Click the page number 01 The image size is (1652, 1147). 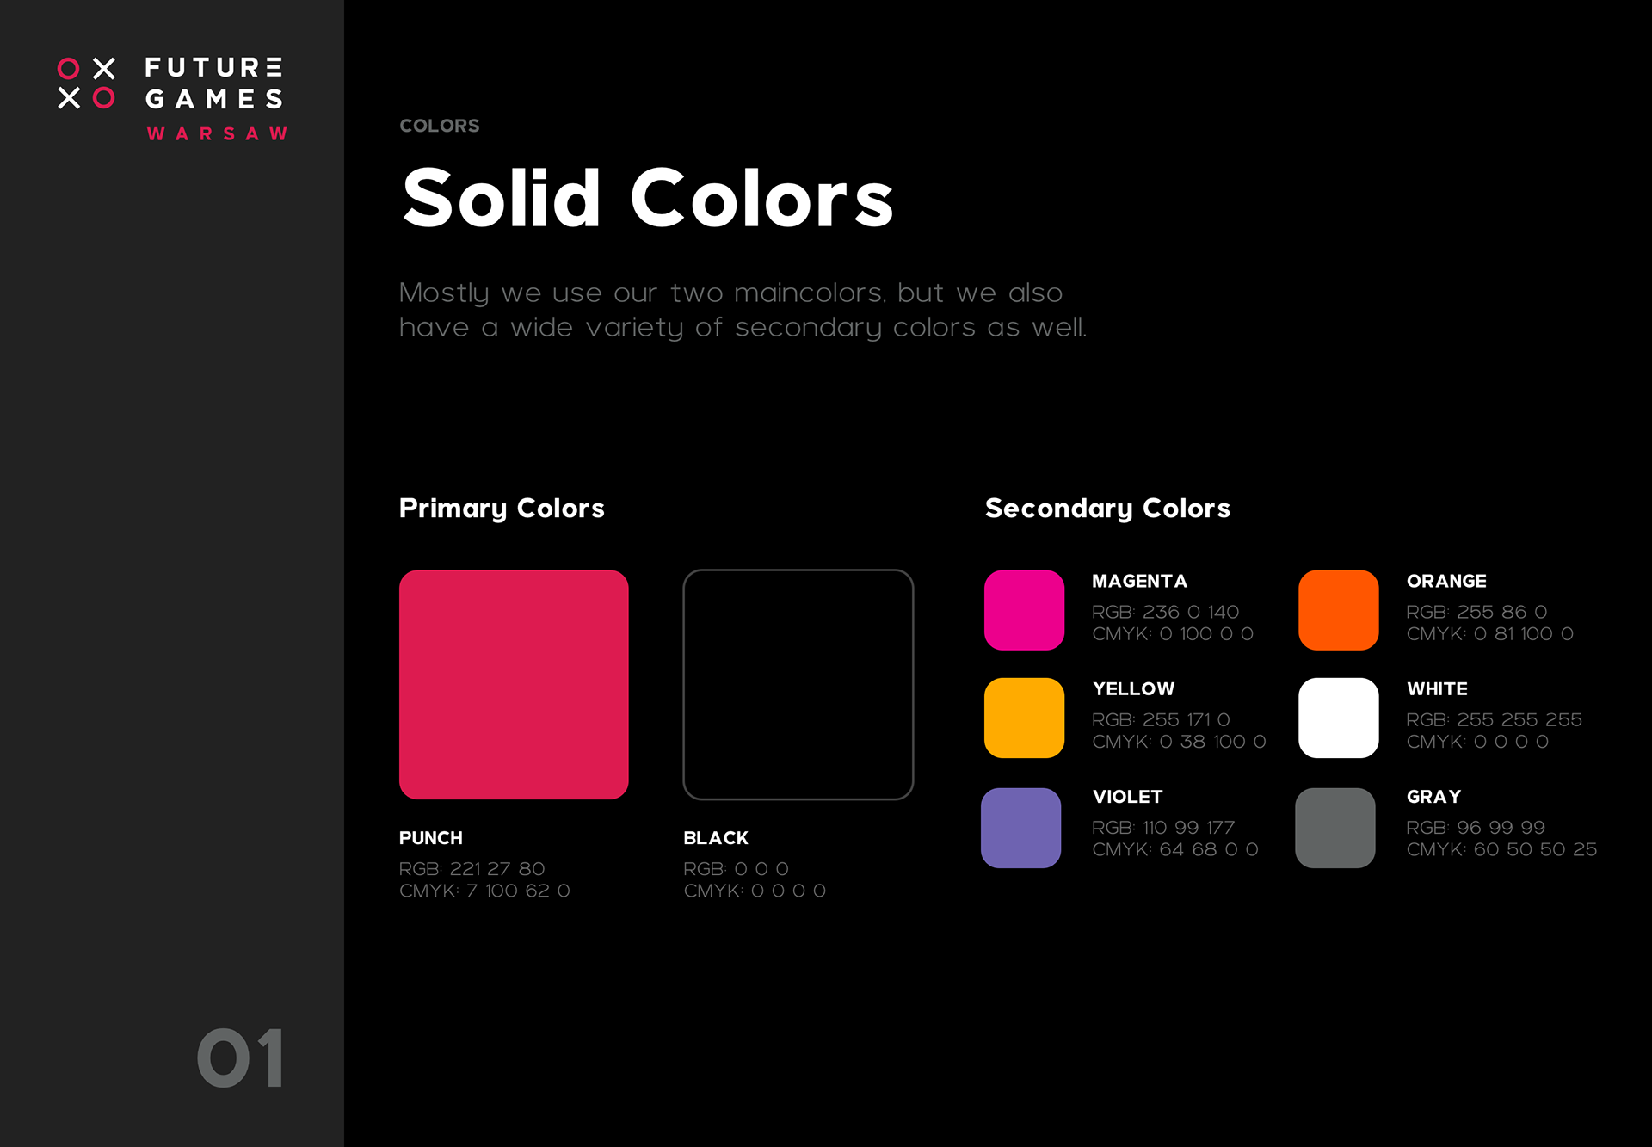click(x=240, y=1058)
